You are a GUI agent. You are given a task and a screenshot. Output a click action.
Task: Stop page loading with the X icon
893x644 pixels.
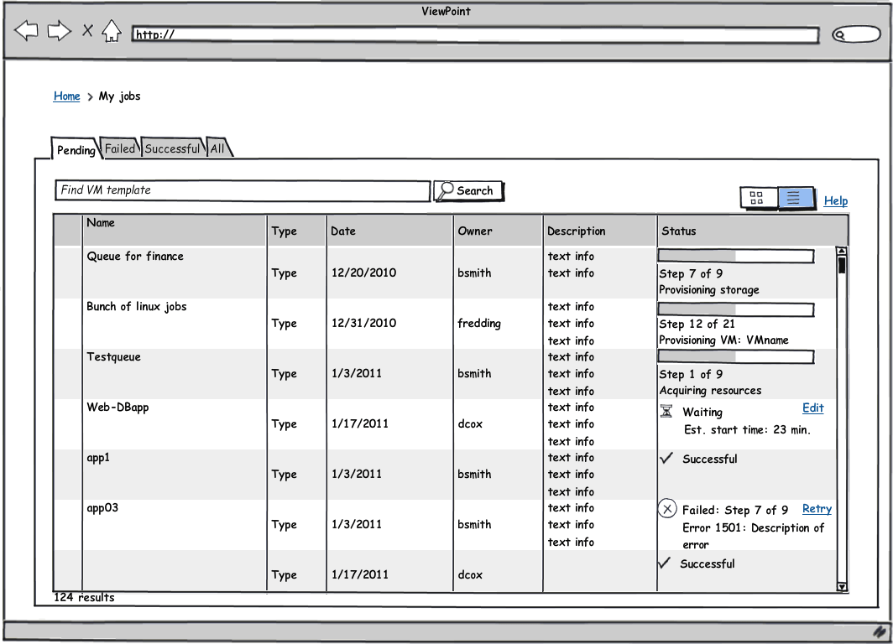click(x=87, y=30)
